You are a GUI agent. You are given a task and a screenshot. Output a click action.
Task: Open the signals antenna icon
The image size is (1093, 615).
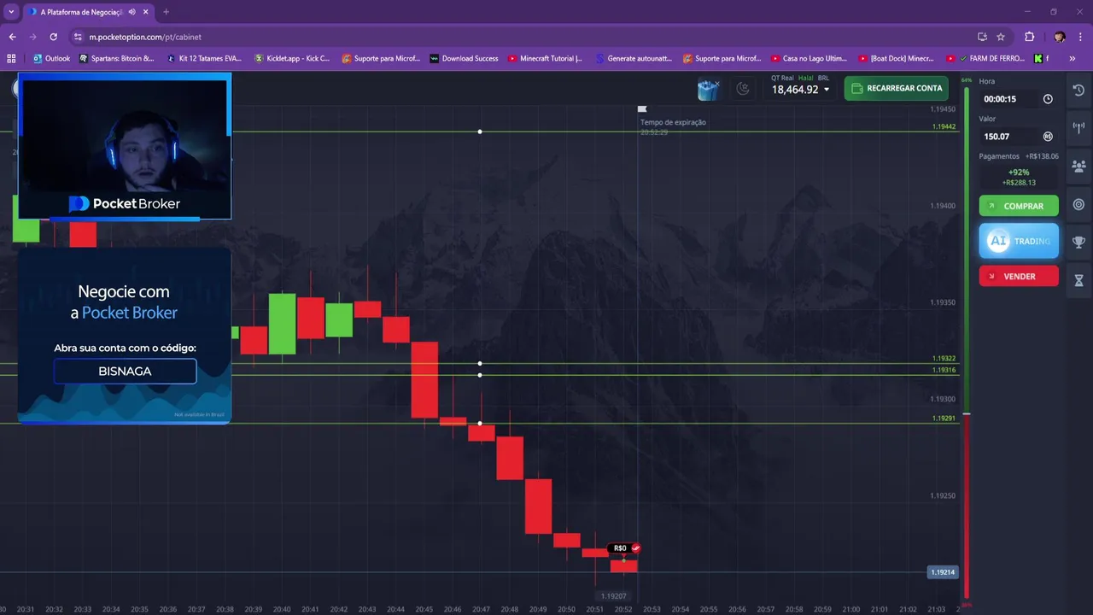(1078, 128)
